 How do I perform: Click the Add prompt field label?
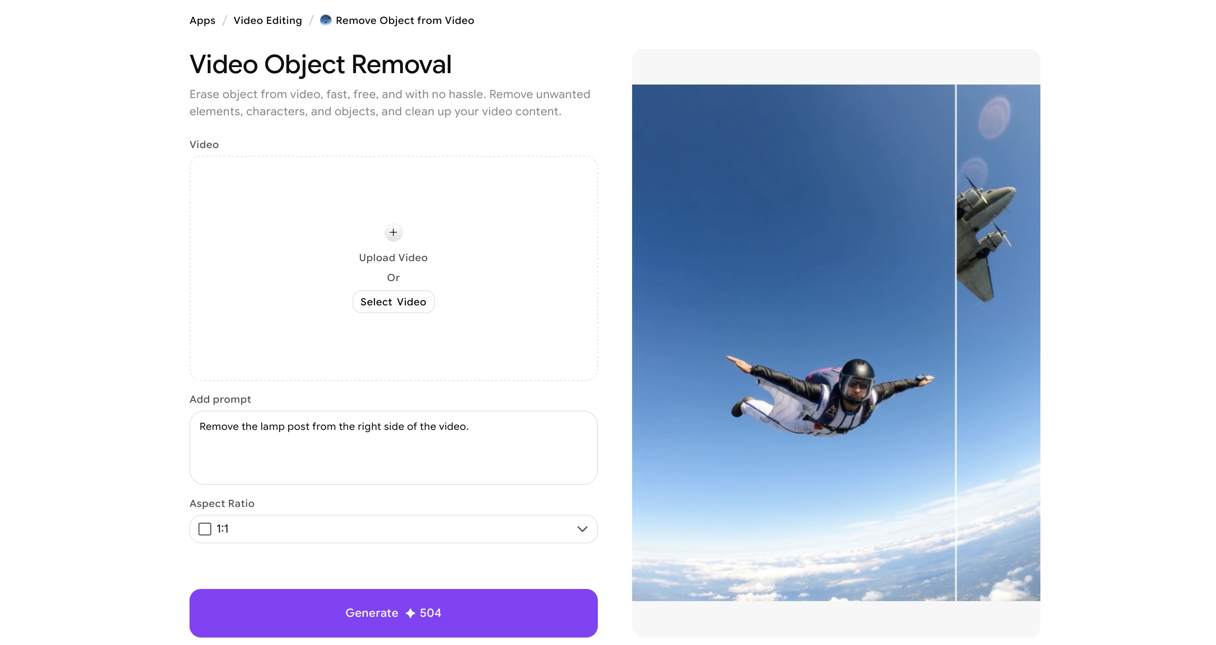tap(220, 399)
